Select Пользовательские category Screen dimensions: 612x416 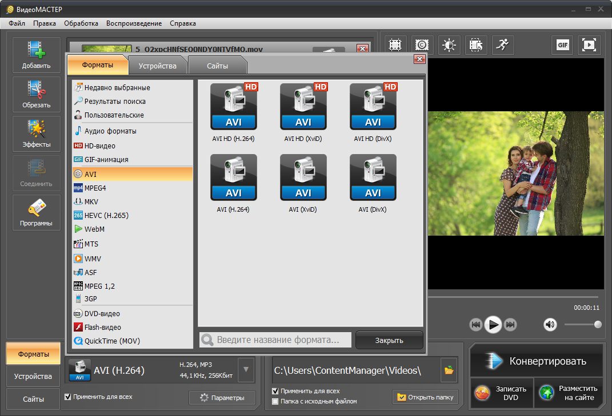[x=133, y=115]
